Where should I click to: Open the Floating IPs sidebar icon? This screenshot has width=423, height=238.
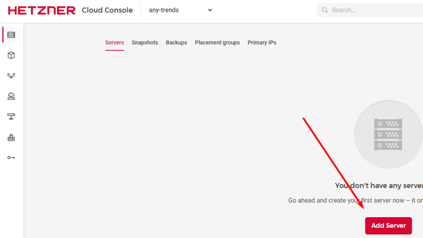click(x=11, y=96)
